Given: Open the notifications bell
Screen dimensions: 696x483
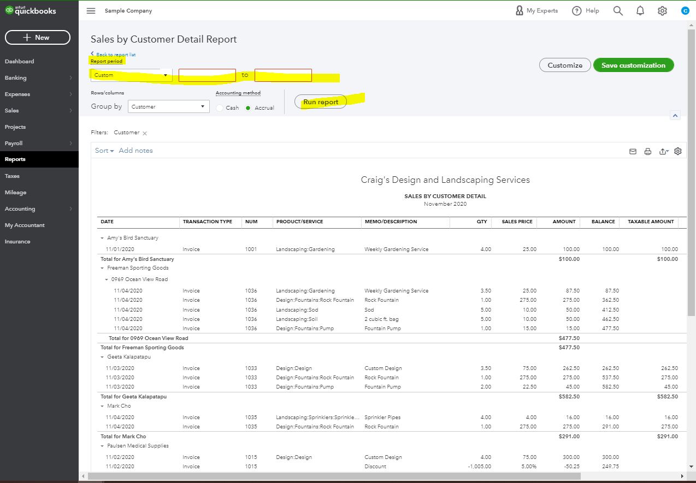Looking at the screenshot, I should (x=640, y=10).
